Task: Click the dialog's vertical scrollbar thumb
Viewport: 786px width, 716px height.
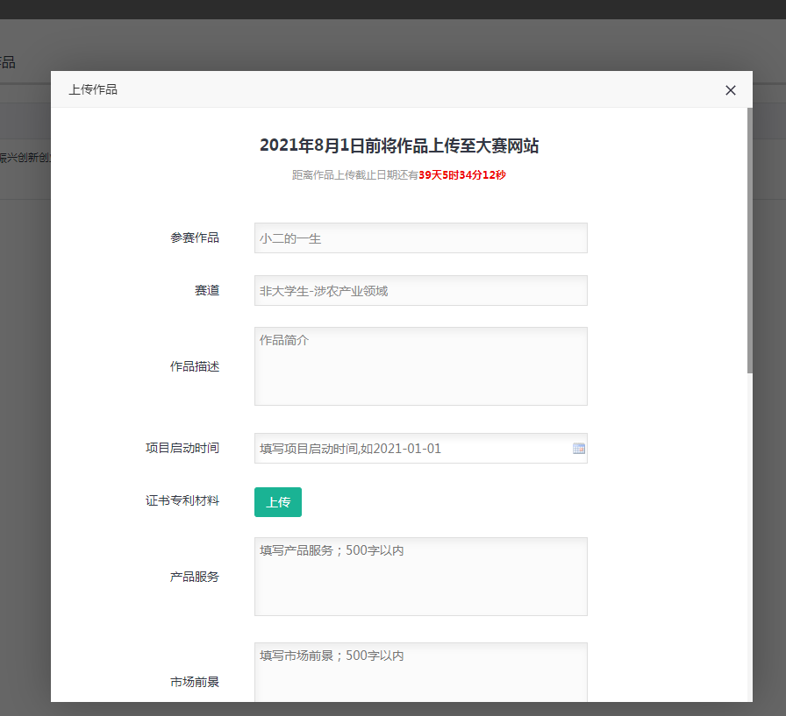Action: pos(749,241)
